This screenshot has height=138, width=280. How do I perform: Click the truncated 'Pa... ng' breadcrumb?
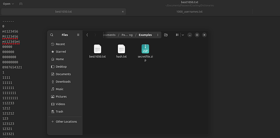127,35
